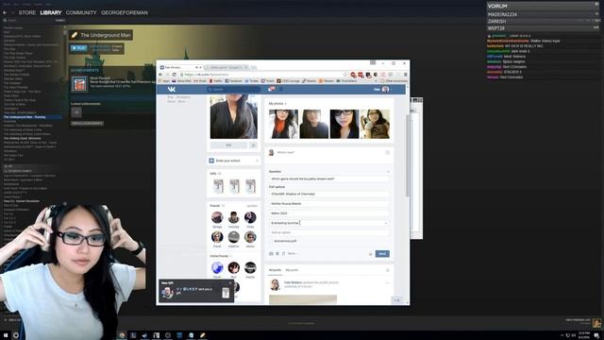Click the large profile photo
The image size is (604, 340).
(233, 117)
